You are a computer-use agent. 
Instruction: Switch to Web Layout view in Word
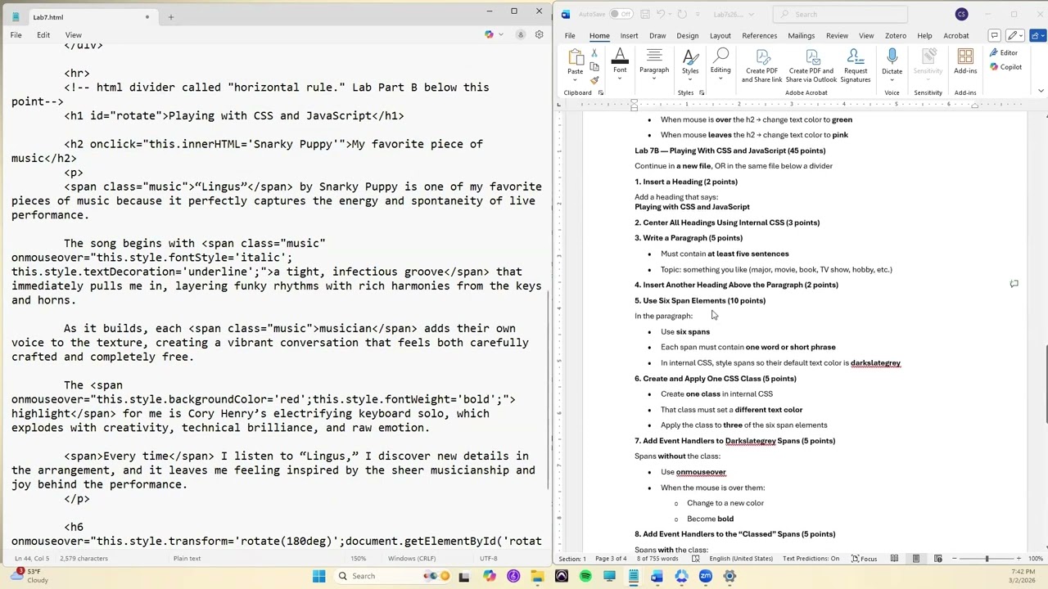pyautogui.click(x=937, y=559)
